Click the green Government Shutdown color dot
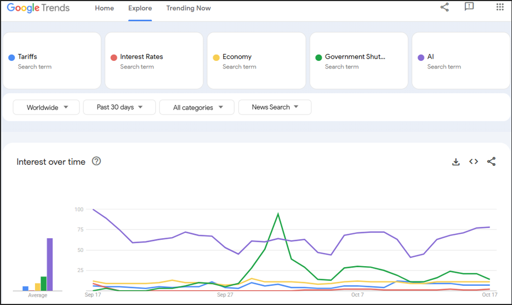 point(318,57)
